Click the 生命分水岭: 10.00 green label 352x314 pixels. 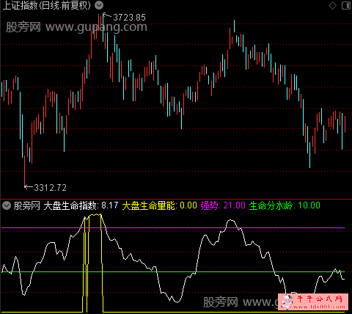[285, 205]
